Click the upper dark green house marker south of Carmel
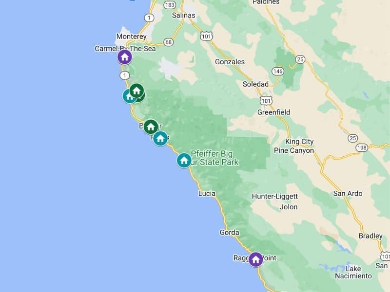The width and height of the screenshot is (390, 292). [136, 91]
